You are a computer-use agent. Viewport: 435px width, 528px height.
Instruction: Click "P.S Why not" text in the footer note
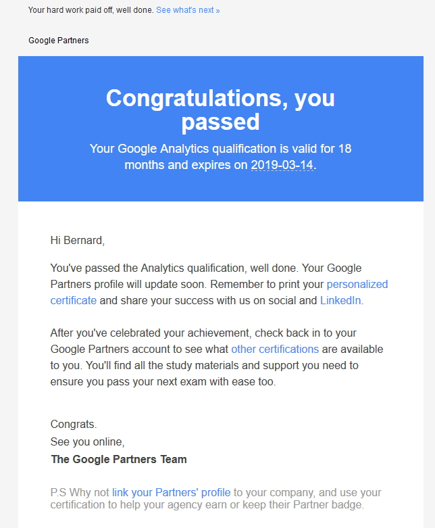click(80, 493)
